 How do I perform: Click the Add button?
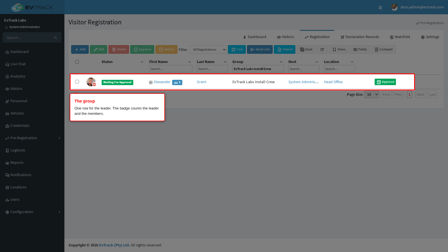click(x=80, y=50)
